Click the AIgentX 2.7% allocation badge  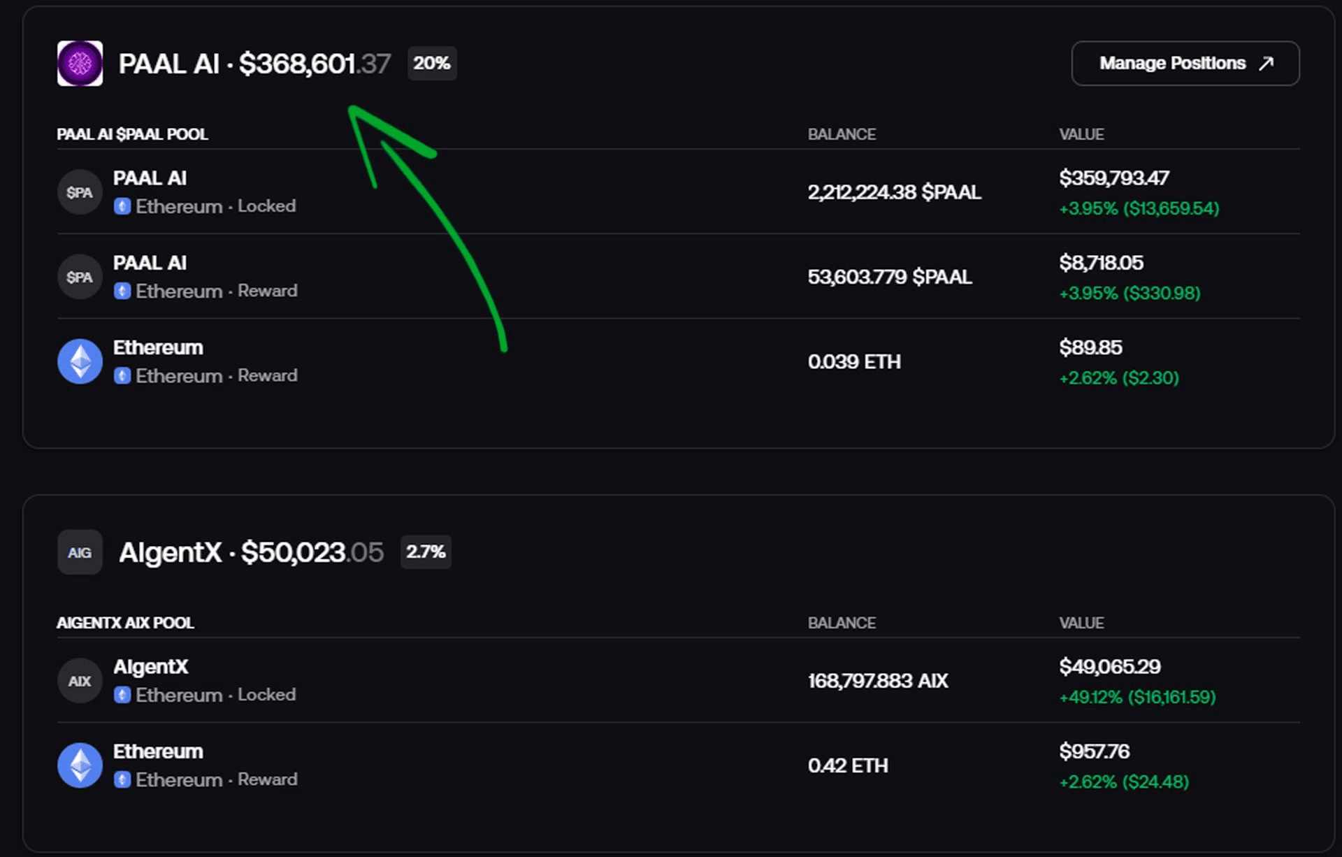point(426,552)
